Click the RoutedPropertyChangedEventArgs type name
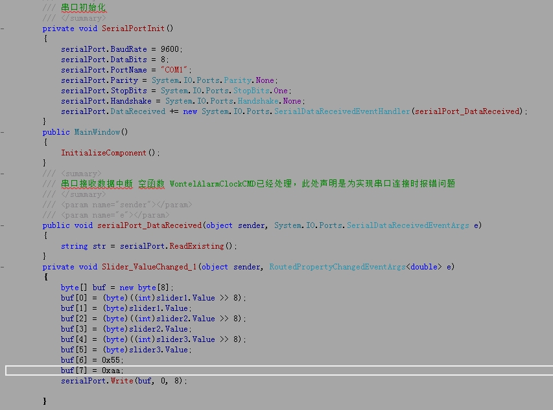553x410 pixels. [337, 267]
